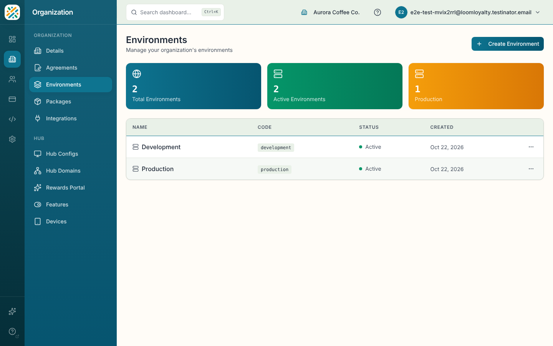553x346 pixels.
Task: Open the developer code icon in rail
Action: [x=12, y=119]
